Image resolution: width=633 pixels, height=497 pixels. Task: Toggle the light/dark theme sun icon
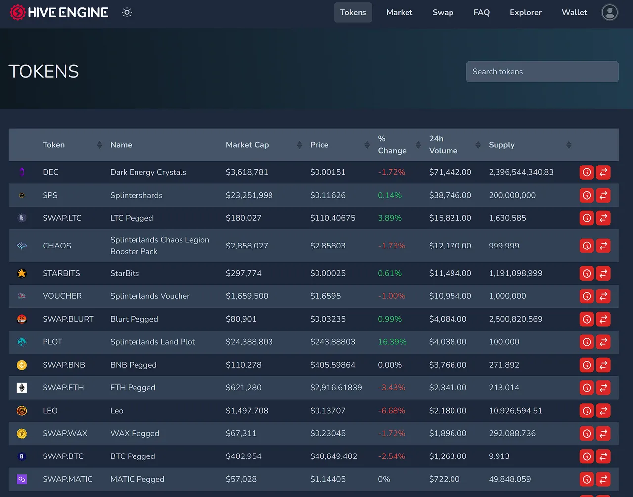[x=127, y=12]
